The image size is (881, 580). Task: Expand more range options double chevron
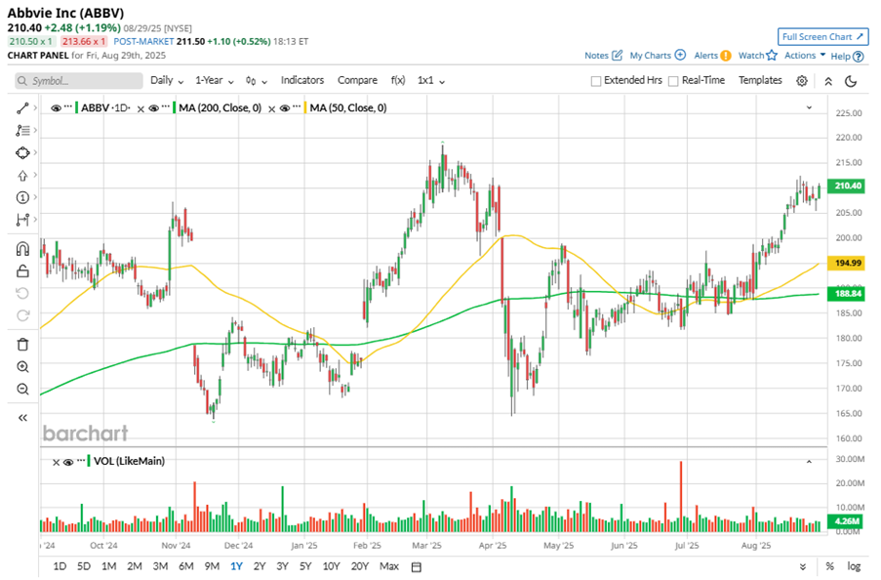[x=802, y=566]
